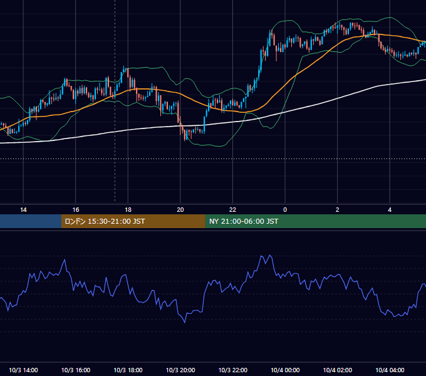
Task: Click the hour label 16 on the price chart axis
Action: tap(76, 210)
